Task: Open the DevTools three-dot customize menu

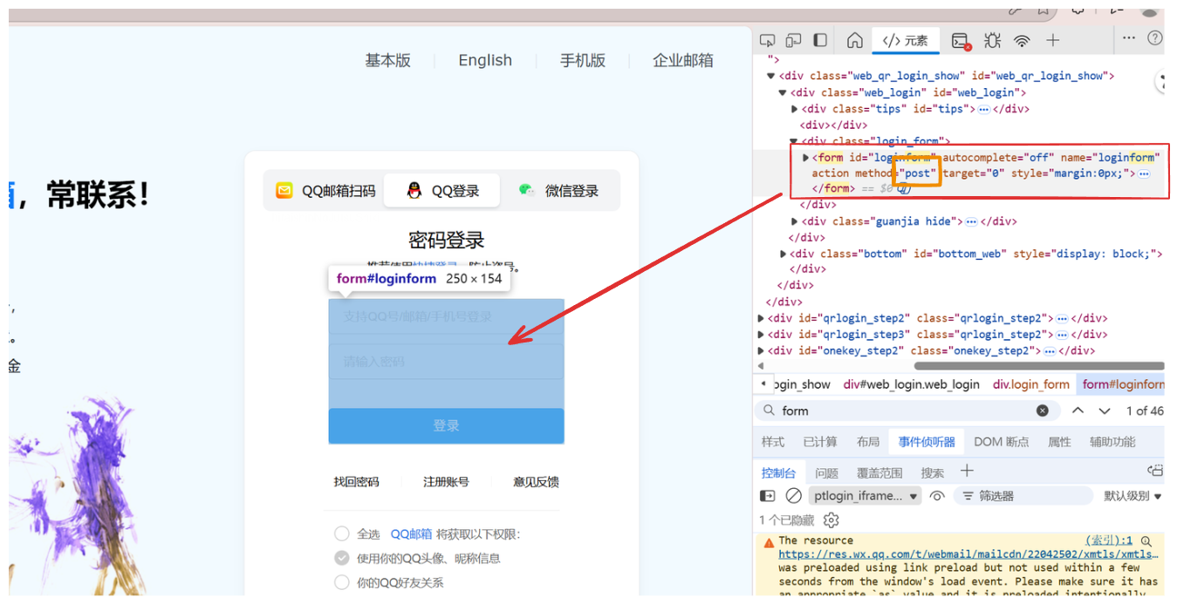Action: [1128, 38]
